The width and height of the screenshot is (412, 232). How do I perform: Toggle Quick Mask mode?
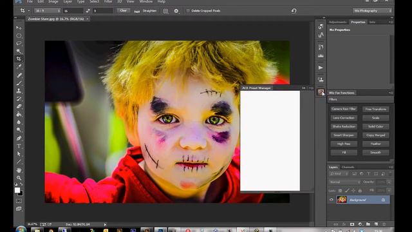click(x=19, y=201)
